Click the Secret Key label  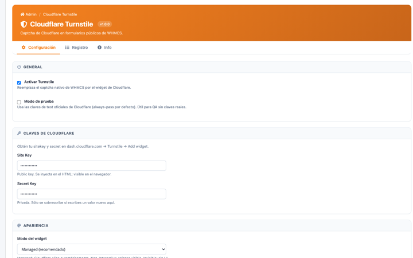click(x=26, y=183)
